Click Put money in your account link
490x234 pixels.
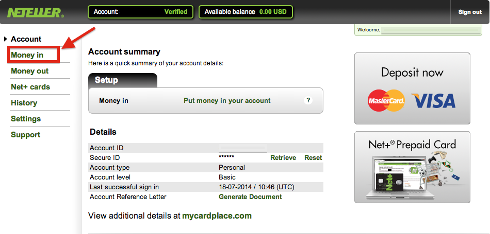(227, 101)
